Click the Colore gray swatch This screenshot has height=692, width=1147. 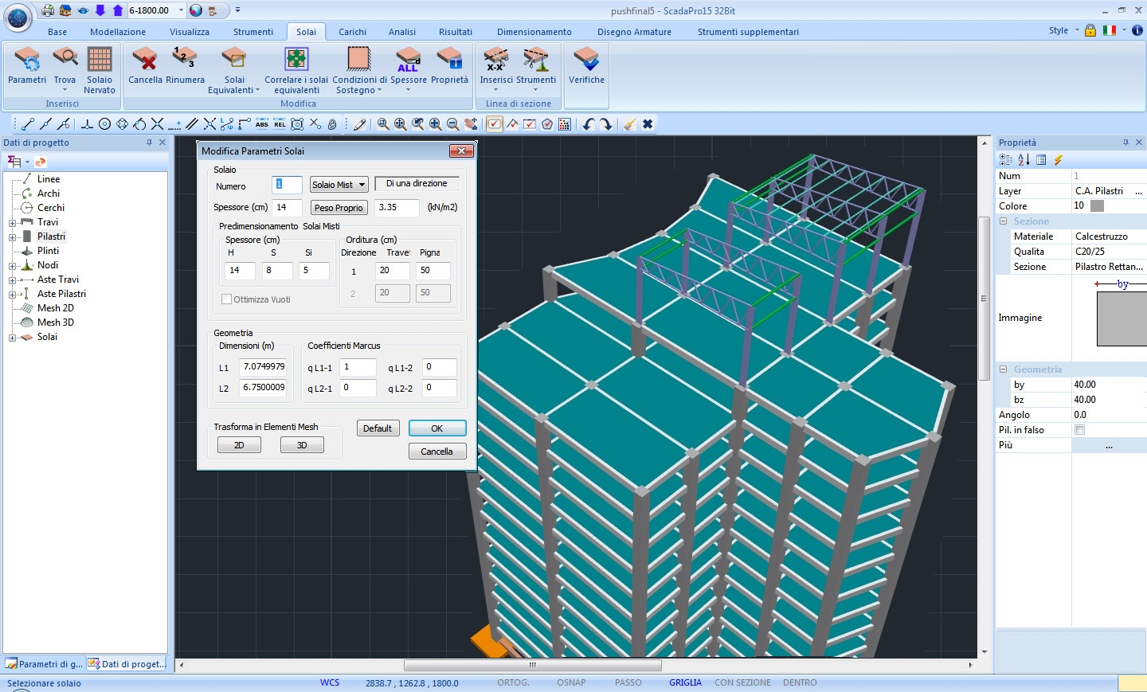pyautogui.click(x=1097, y=206)
